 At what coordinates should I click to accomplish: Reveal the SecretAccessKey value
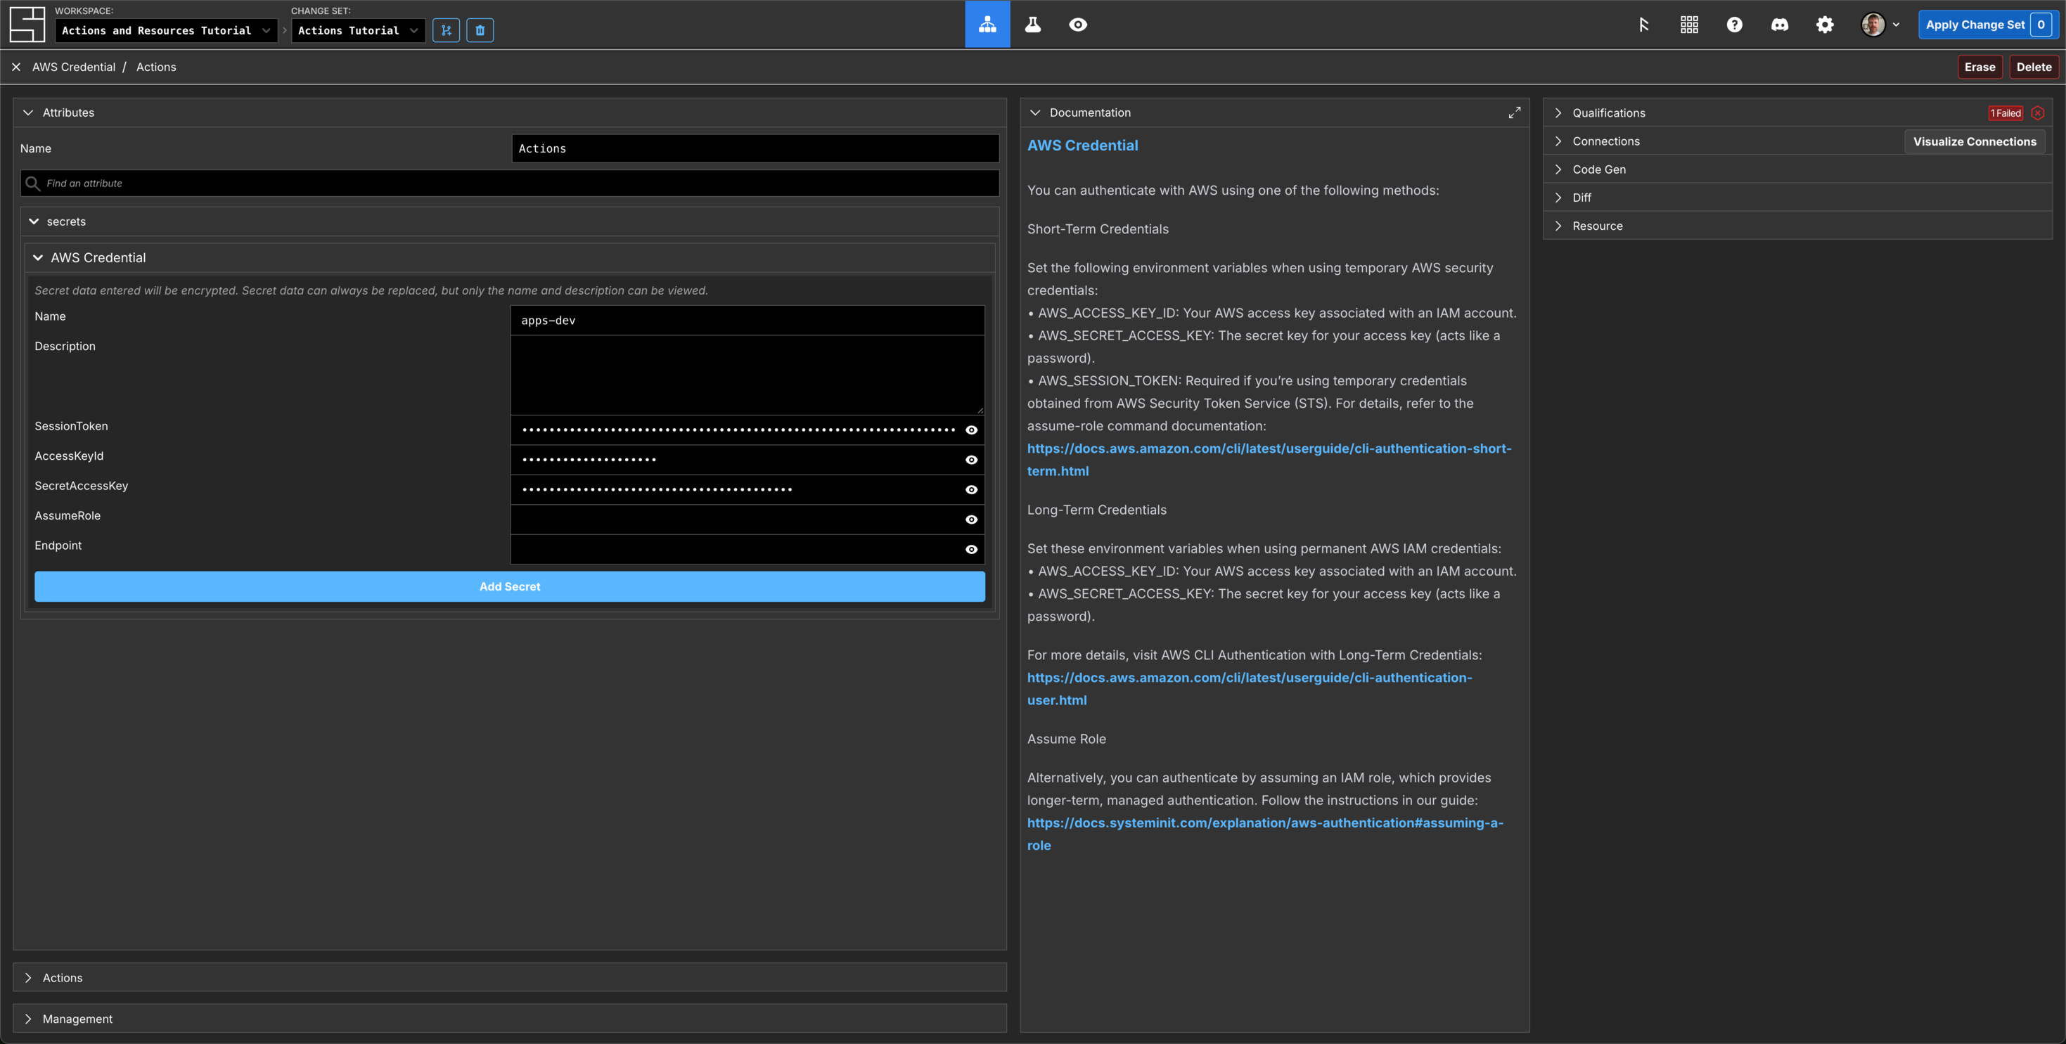tap(971, 490)
